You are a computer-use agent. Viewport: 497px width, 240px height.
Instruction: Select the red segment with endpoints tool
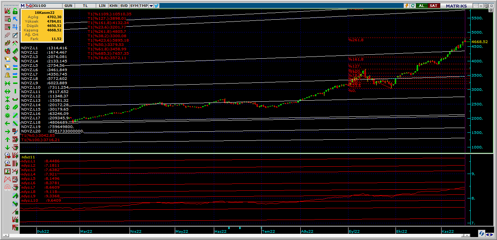tap(15, 99)
